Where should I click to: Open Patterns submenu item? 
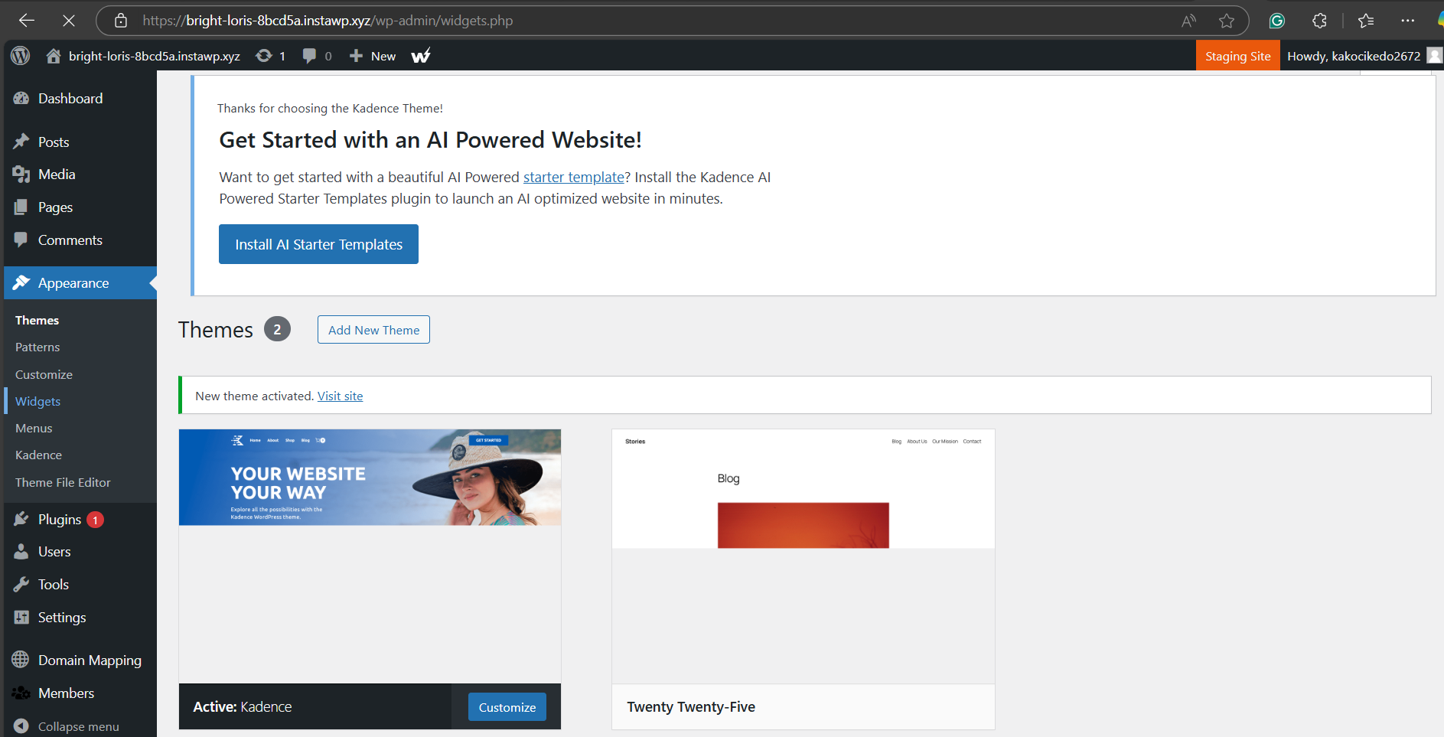click(37, 347)
